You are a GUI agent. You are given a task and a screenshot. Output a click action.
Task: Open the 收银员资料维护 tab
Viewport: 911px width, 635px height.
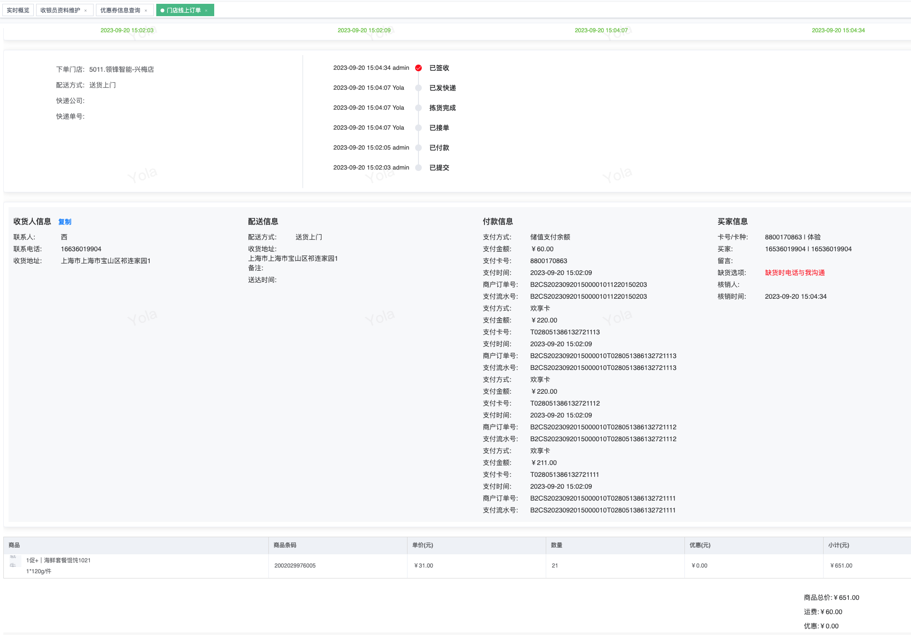coord(60,10)
